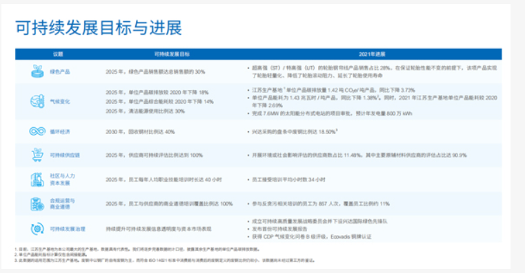
Task: Click the 社区与人力资本发展 buildings icon
Action: 37,179
